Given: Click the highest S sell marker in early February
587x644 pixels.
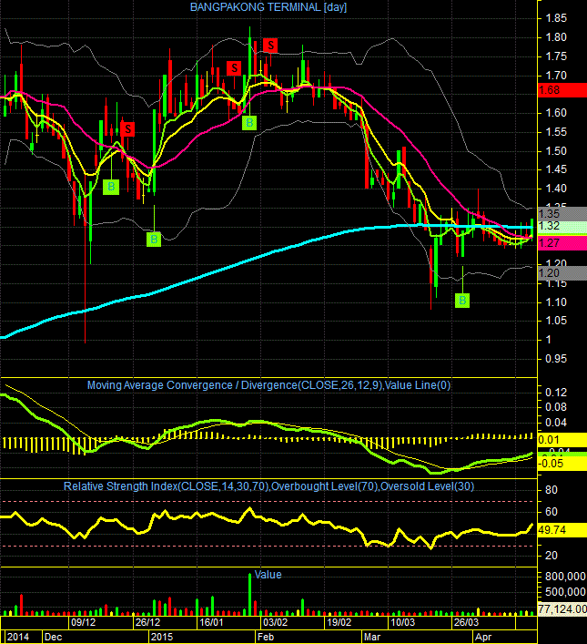Looking at the screenshot, I should pyautogui.click(x=270, y=46).
